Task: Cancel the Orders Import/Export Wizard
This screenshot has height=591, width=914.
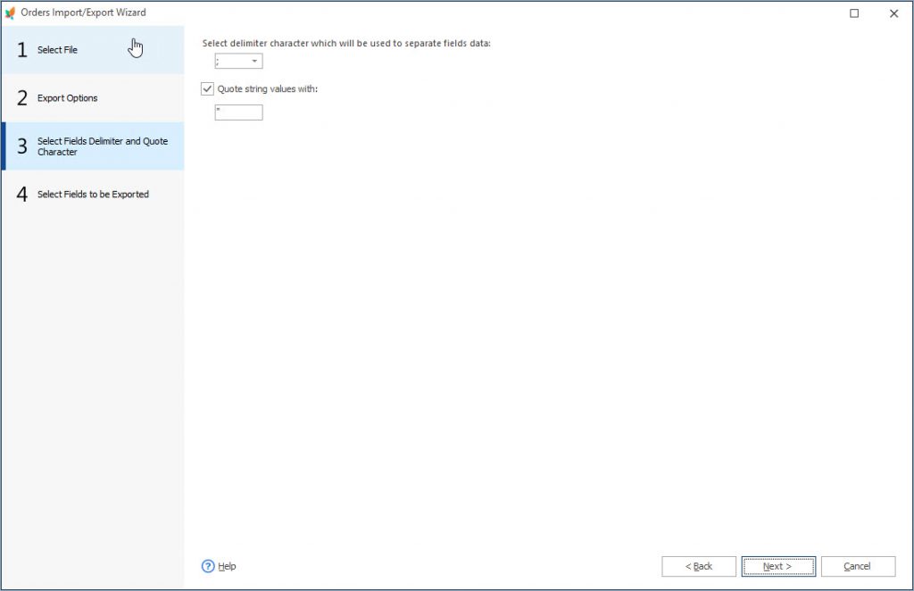Action: pos(857,566)
